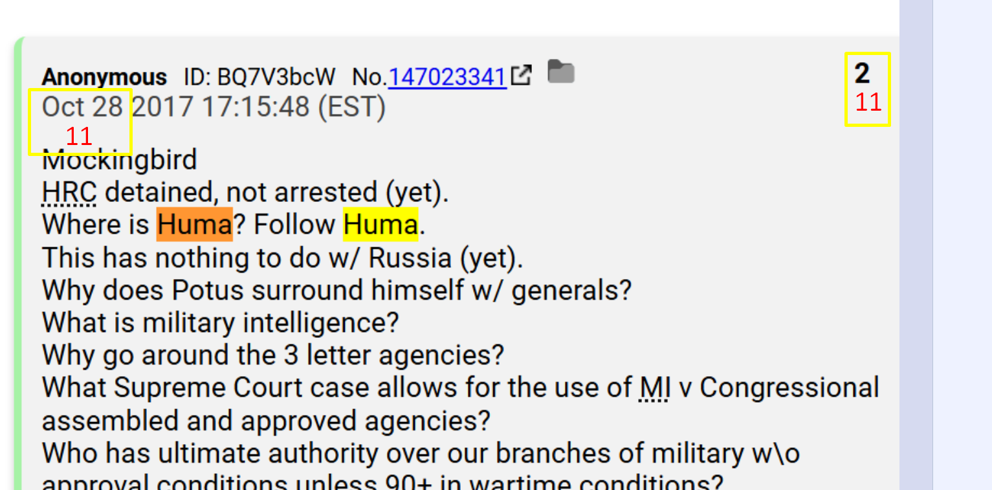
Task: Click the word Mockingbird in the post
Action: [120, 160]
